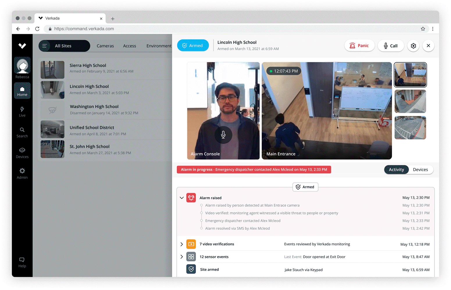The image size is (451, 290).
Task: Expand the 12 sensor events row
Action: [x=182, y=257]
